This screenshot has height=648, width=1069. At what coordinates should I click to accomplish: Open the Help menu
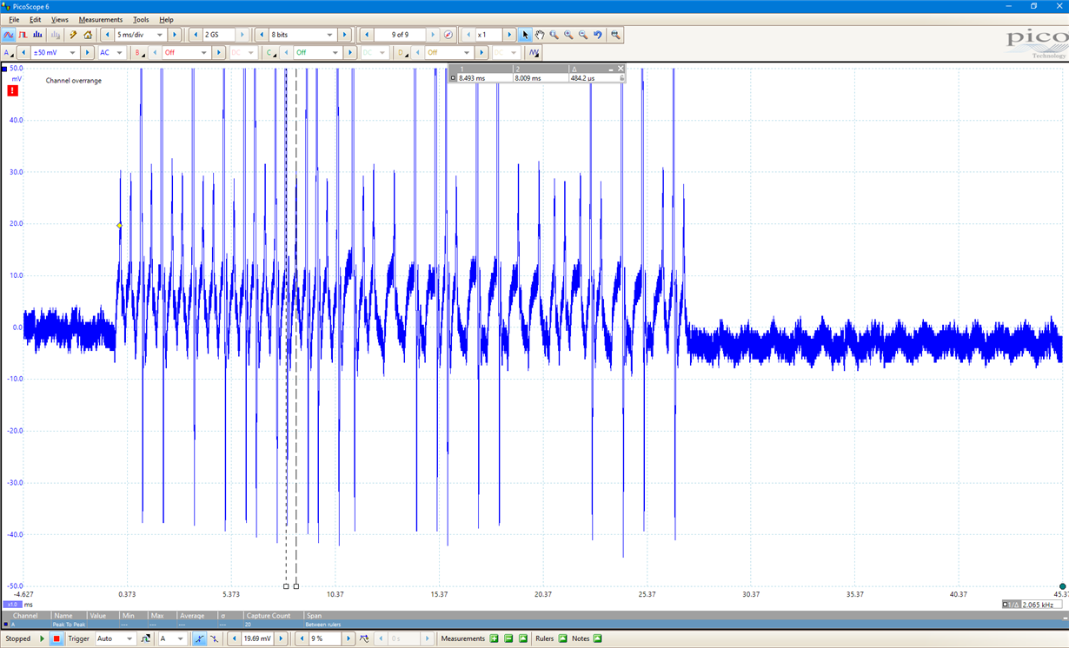point(166,19)
